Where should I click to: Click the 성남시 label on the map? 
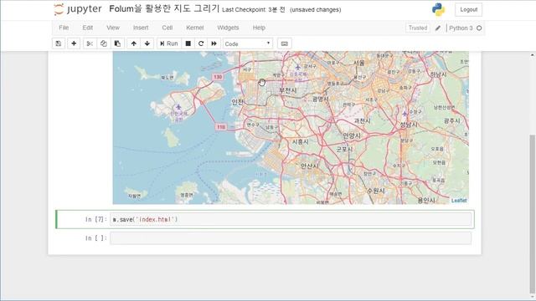pos(409,125)
